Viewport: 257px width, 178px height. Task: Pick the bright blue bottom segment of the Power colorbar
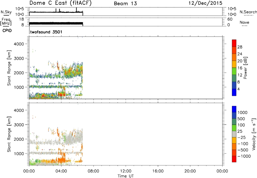click(x=234, y=92)
